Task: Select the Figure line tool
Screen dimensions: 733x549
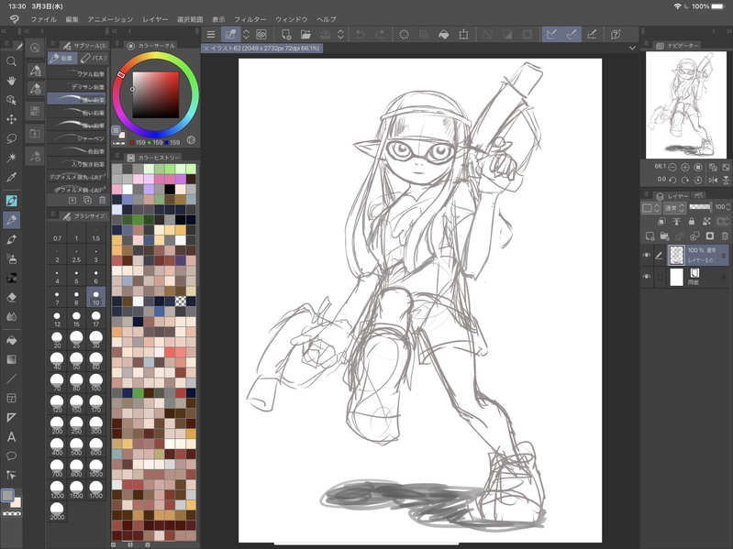Action: (x=11, y=379)
